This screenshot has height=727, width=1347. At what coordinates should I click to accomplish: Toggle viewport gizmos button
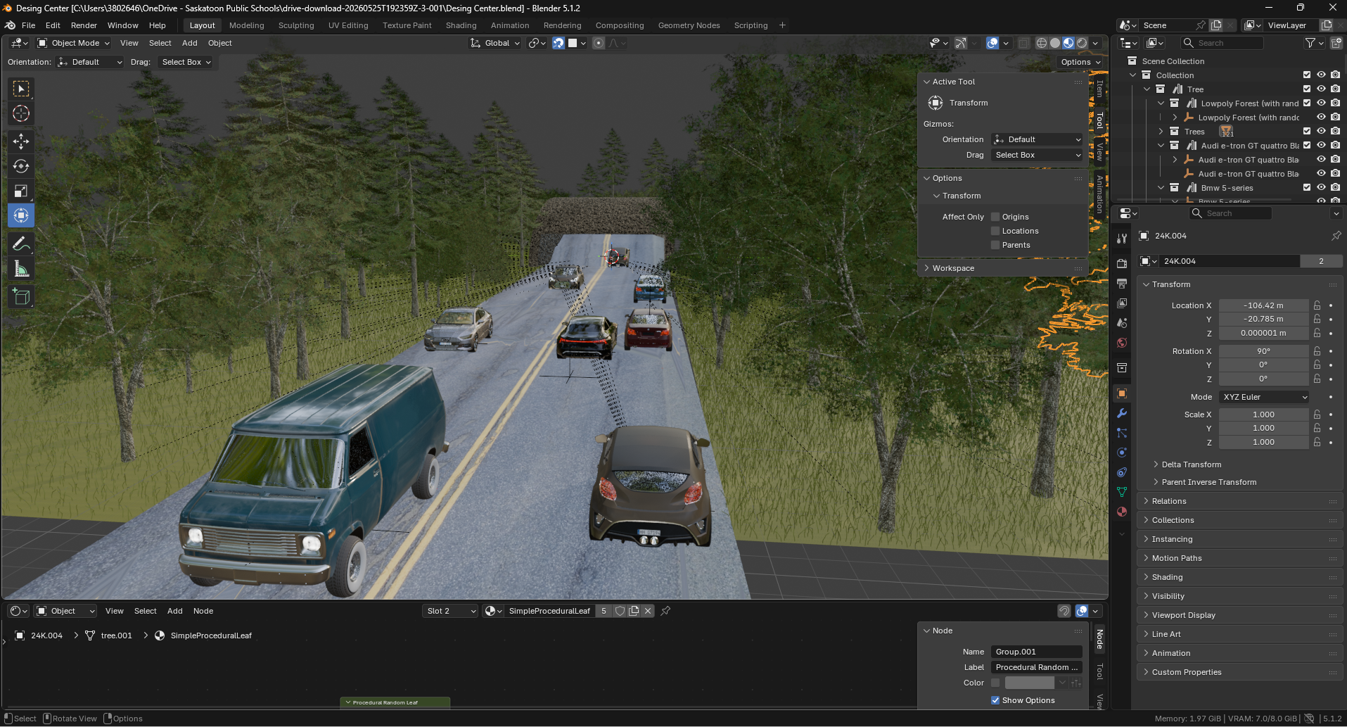(961, 43)
